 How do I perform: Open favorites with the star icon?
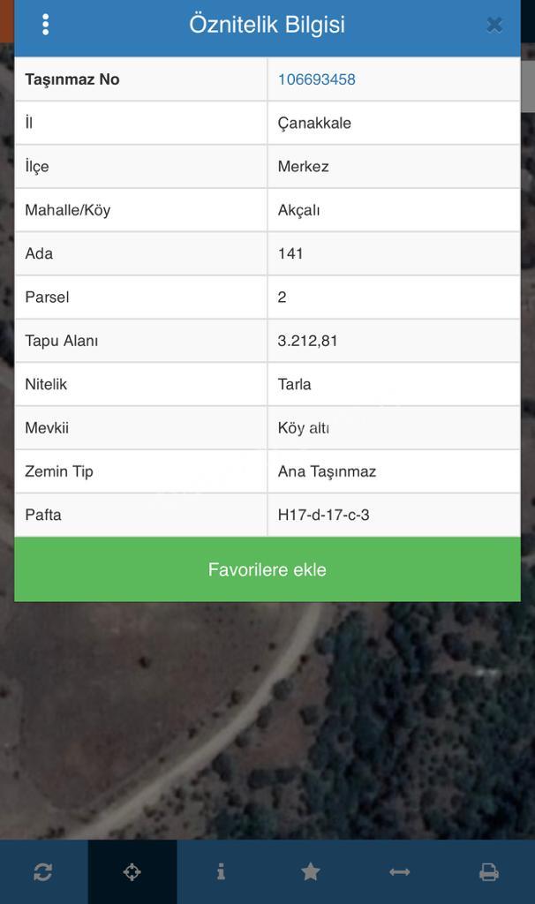click(310, 871)
